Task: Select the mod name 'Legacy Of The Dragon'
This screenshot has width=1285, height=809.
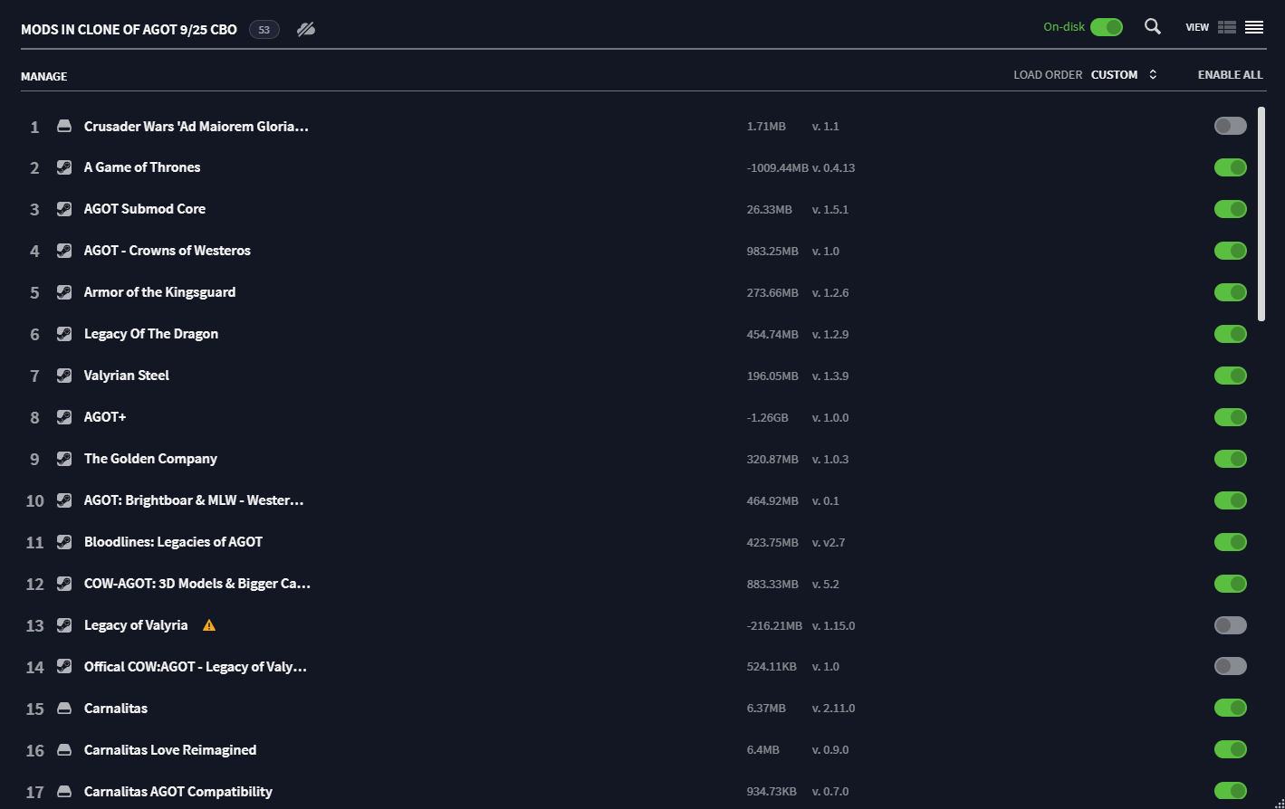Action: tap(151, 334)
